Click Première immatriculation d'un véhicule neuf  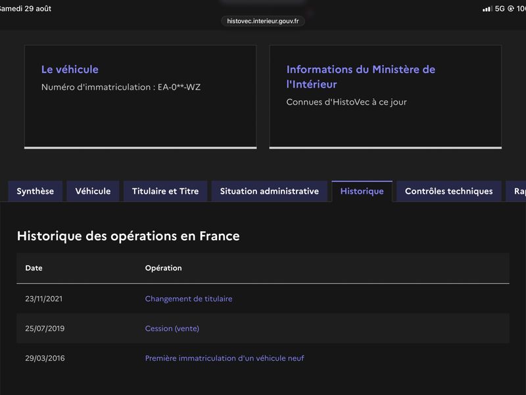[224, 358]
